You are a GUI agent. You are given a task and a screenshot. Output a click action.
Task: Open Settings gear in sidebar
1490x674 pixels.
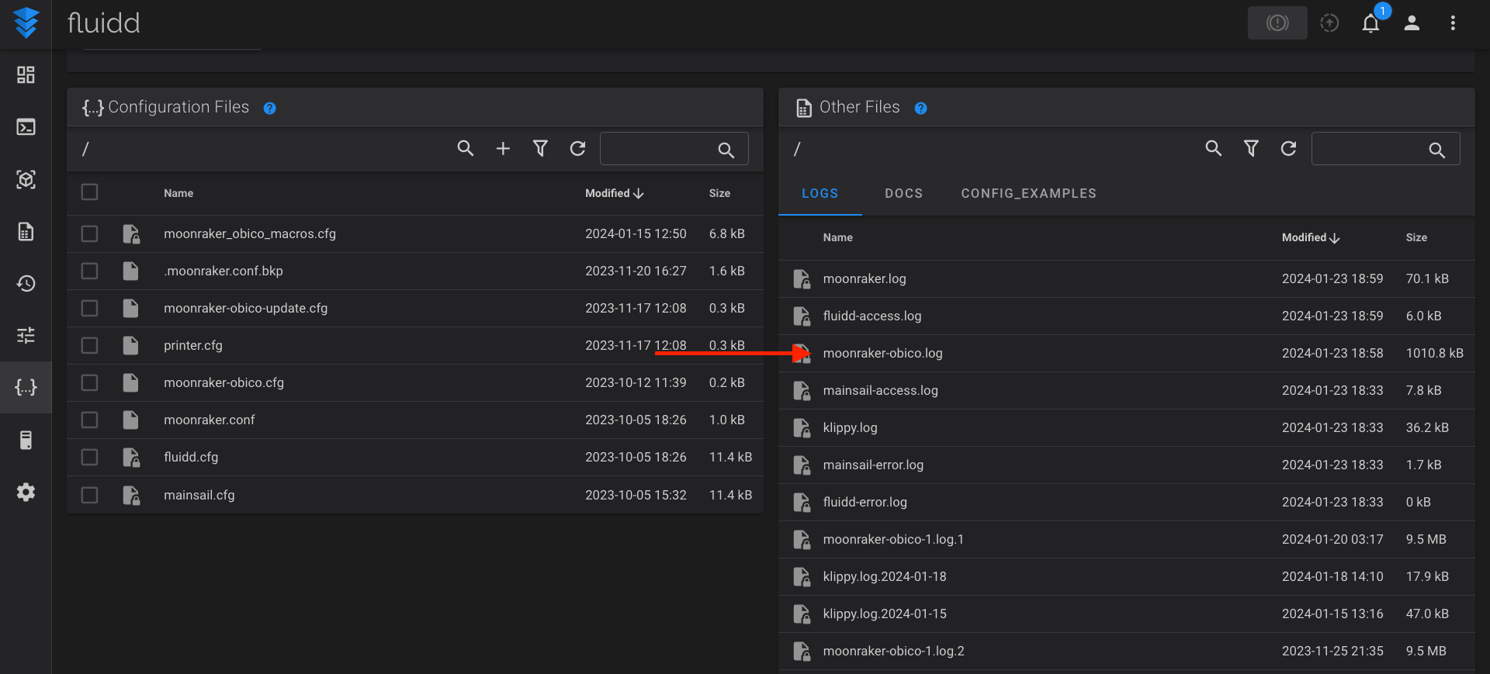[x=26, y=492]
